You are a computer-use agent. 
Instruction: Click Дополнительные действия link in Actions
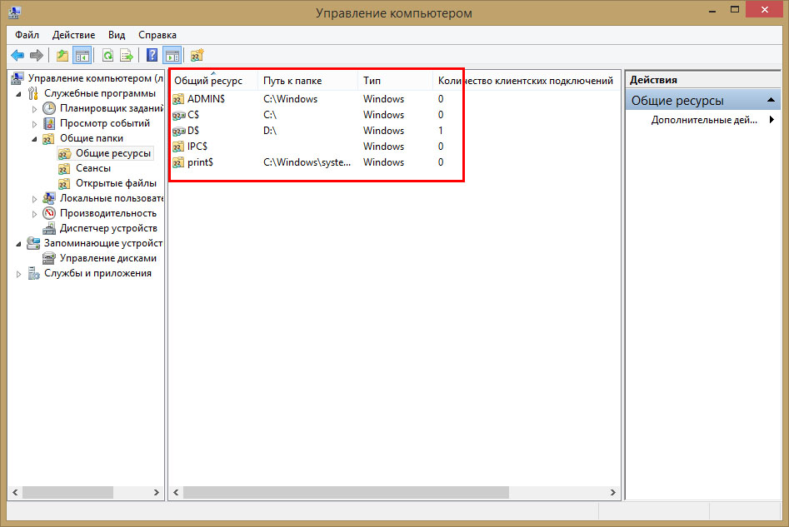[704, 120]
